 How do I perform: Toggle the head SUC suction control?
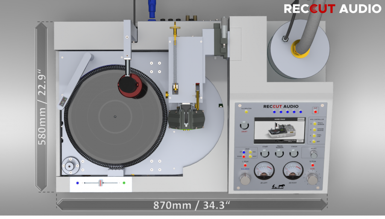(250, 152)
